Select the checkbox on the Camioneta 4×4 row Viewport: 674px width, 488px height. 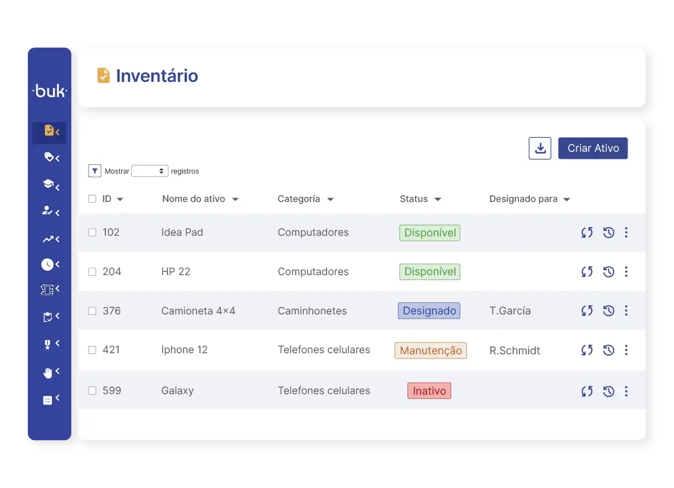click(92, 311)
